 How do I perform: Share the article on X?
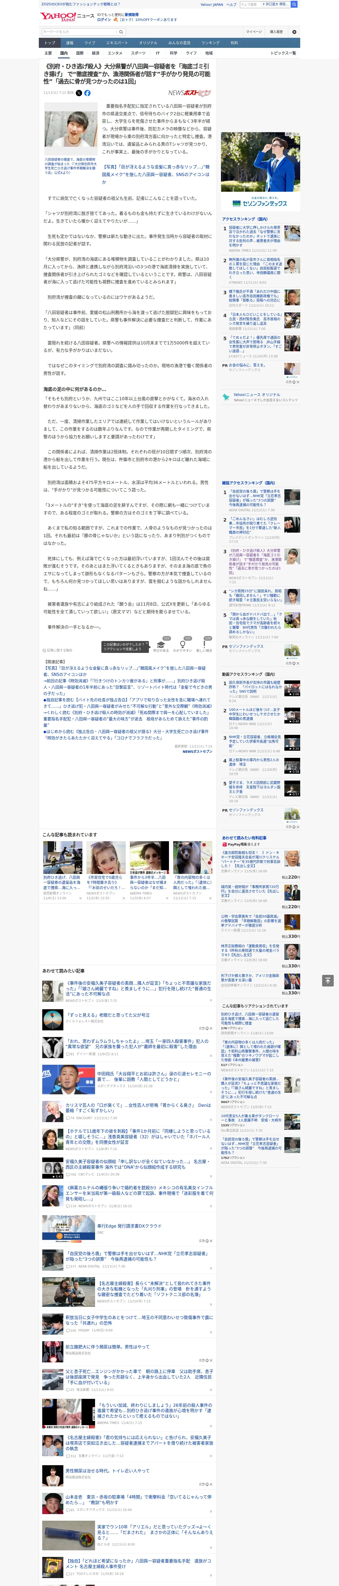tap(79, 93)
